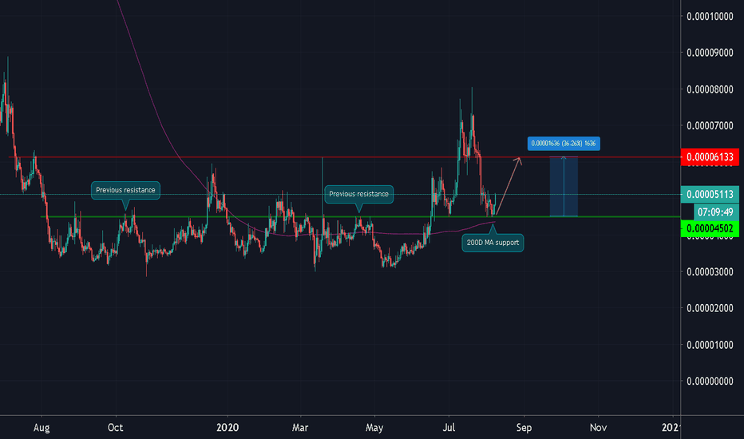744x439 pixels.
Task: Click the Sep label on time axis
Action: [x=524, y=428]
